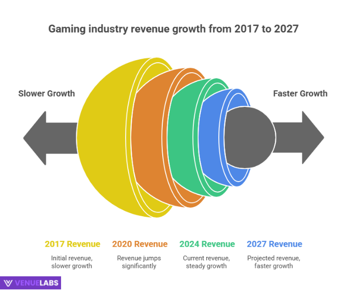Click the right-pointing gray arrow
The height and width of the screenshot is (301, 347).
point(301,137)
